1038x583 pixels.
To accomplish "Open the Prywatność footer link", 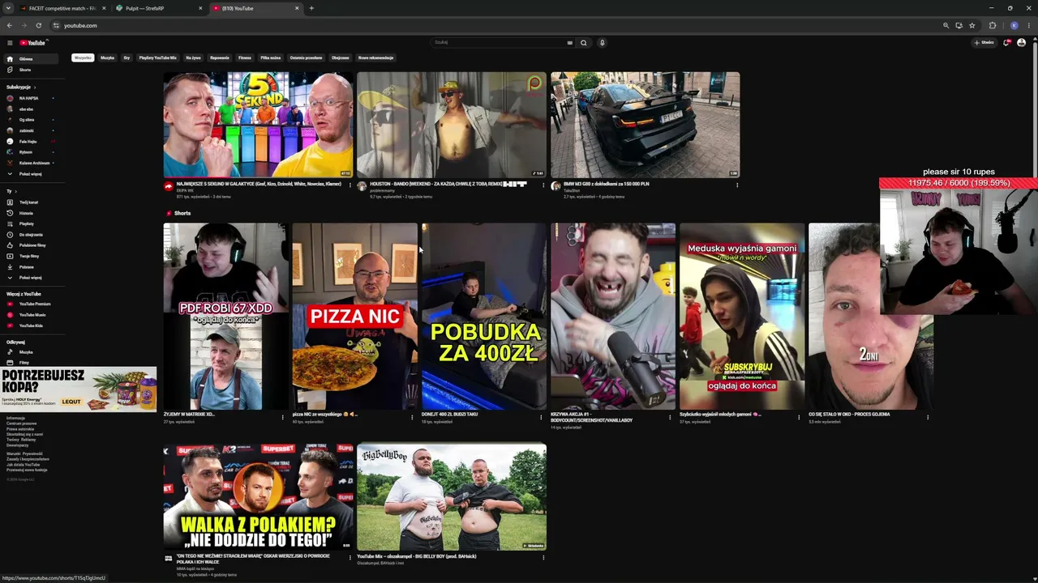I will (32, 454).
